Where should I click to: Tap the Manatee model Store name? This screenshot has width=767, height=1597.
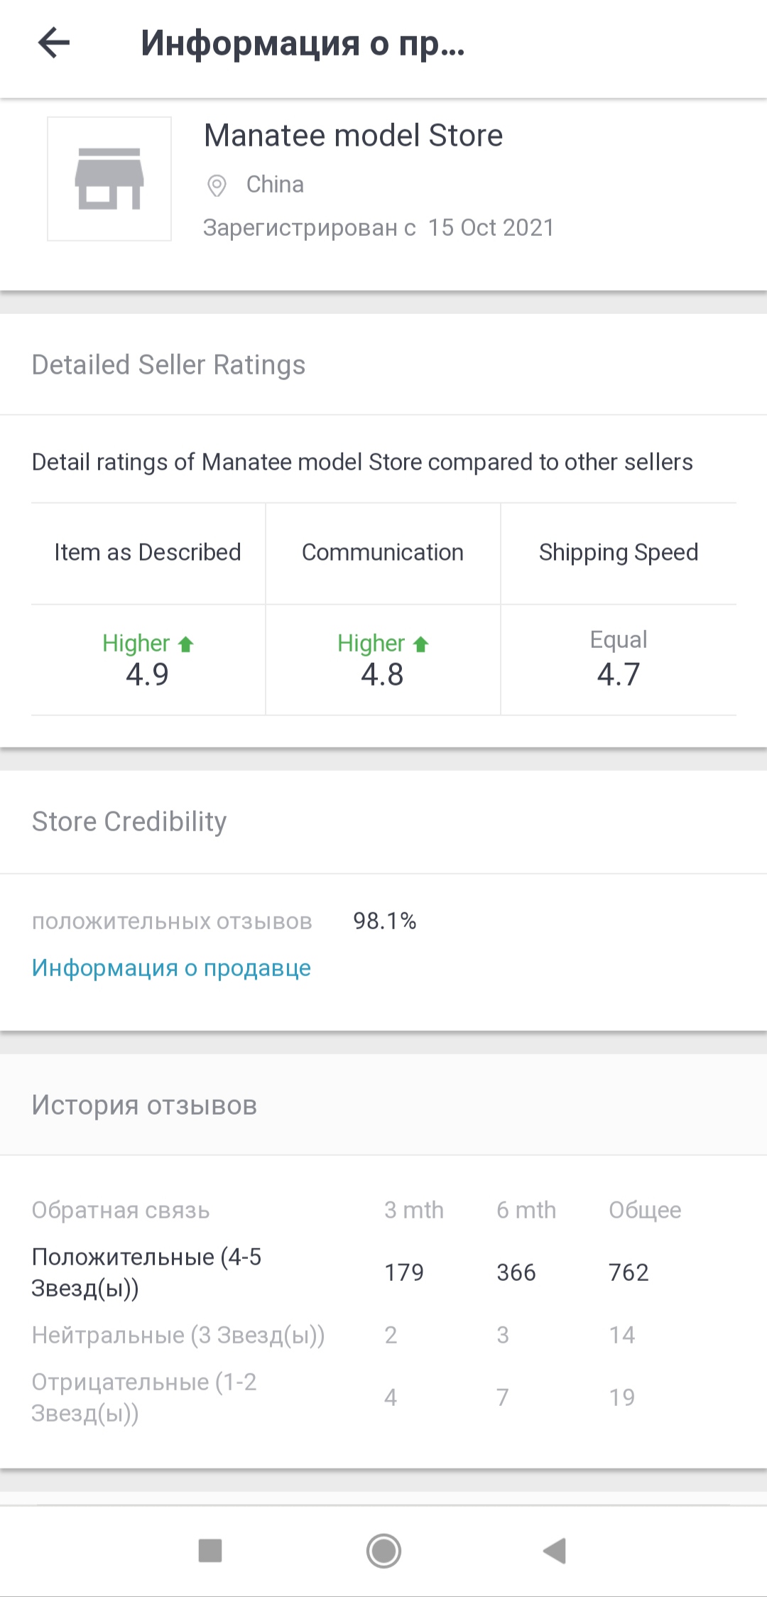point(353,136)
